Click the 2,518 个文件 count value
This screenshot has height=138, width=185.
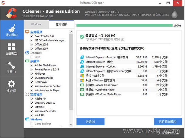tap(160, 57)
